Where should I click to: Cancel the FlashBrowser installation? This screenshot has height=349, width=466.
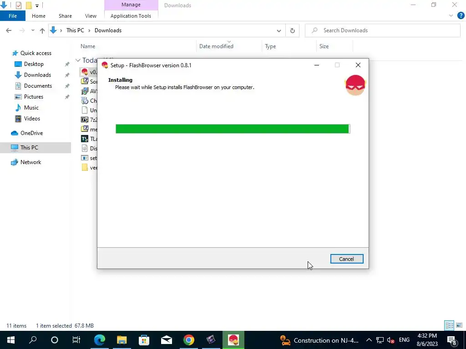coord(346,259)
